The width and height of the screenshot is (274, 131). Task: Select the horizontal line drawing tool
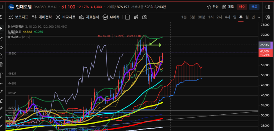point(1,84)
